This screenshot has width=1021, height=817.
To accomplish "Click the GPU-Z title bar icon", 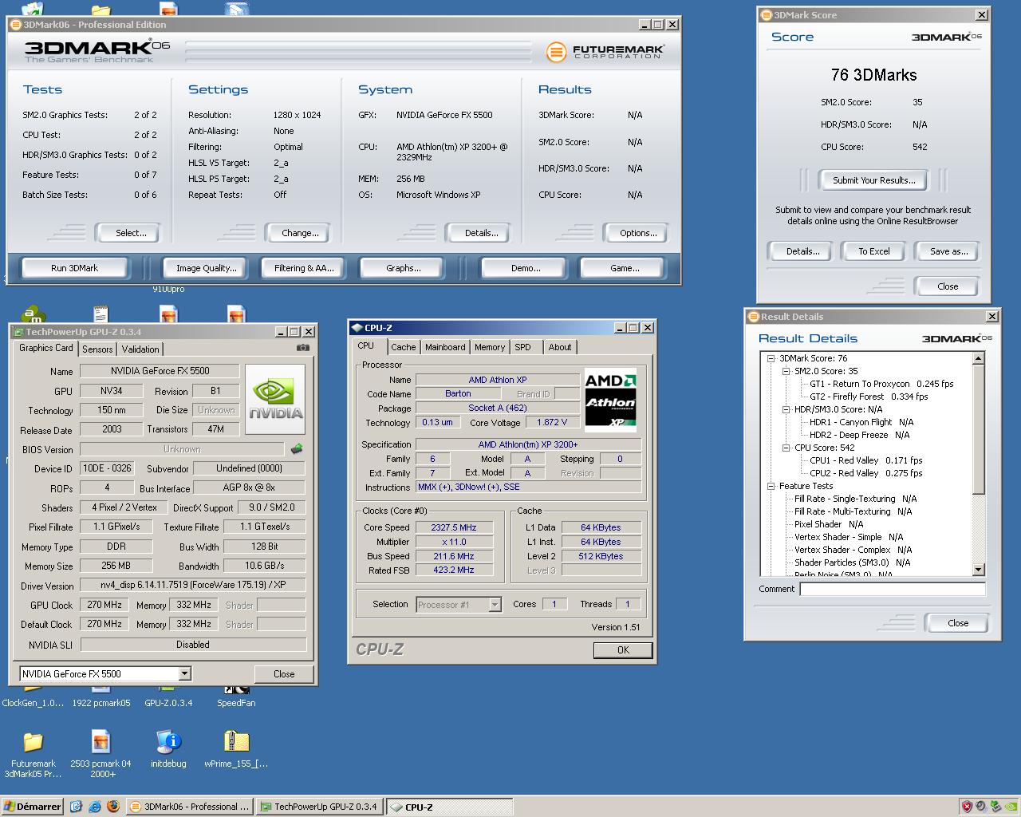I will click(18, 332).
